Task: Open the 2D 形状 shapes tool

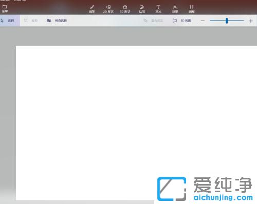Action: 108,9
